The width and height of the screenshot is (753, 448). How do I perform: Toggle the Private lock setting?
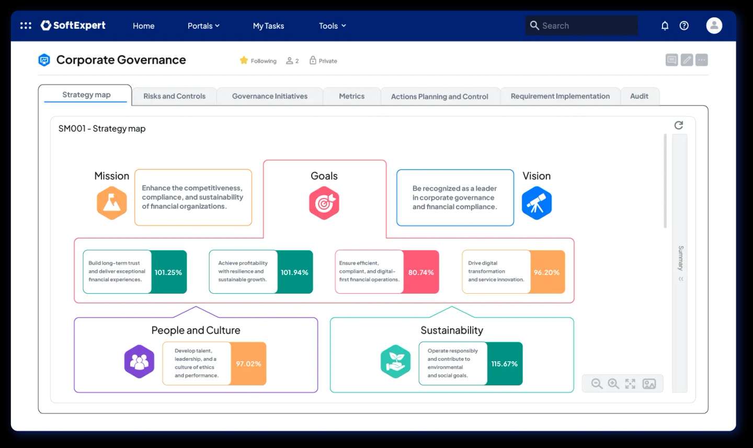click(323, 61)
